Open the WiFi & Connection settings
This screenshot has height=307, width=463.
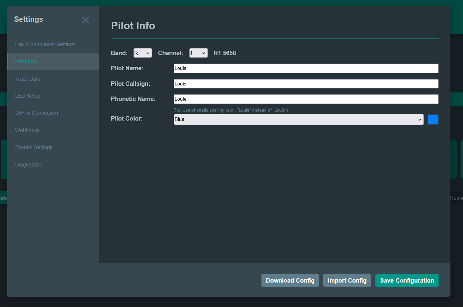click(x=37, y=113)
